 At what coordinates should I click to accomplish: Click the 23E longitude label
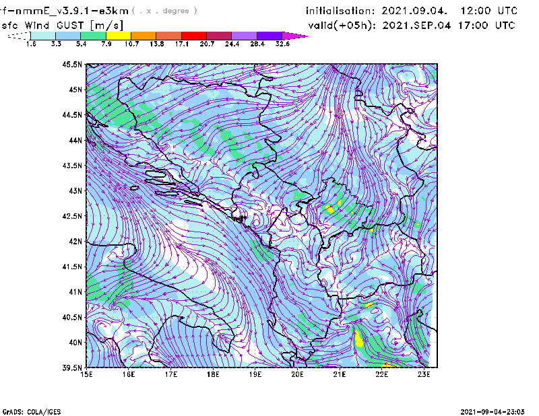[x=424, y=374]
